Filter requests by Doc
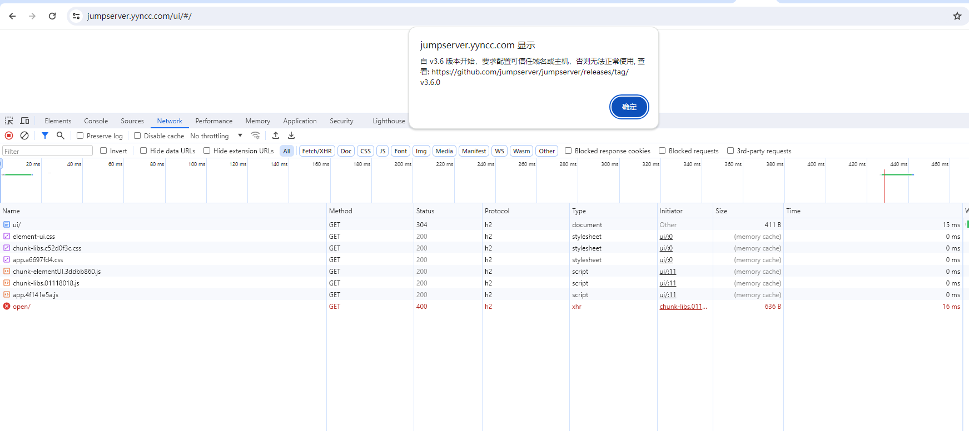Viewport: 969px width, 431px height. [x=346, y=151]
